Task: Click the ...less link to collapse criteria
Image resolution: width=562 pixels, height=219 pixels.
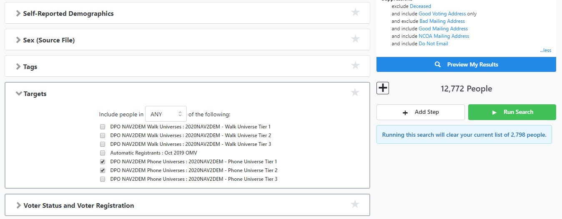Action: (x=545, y=50)
